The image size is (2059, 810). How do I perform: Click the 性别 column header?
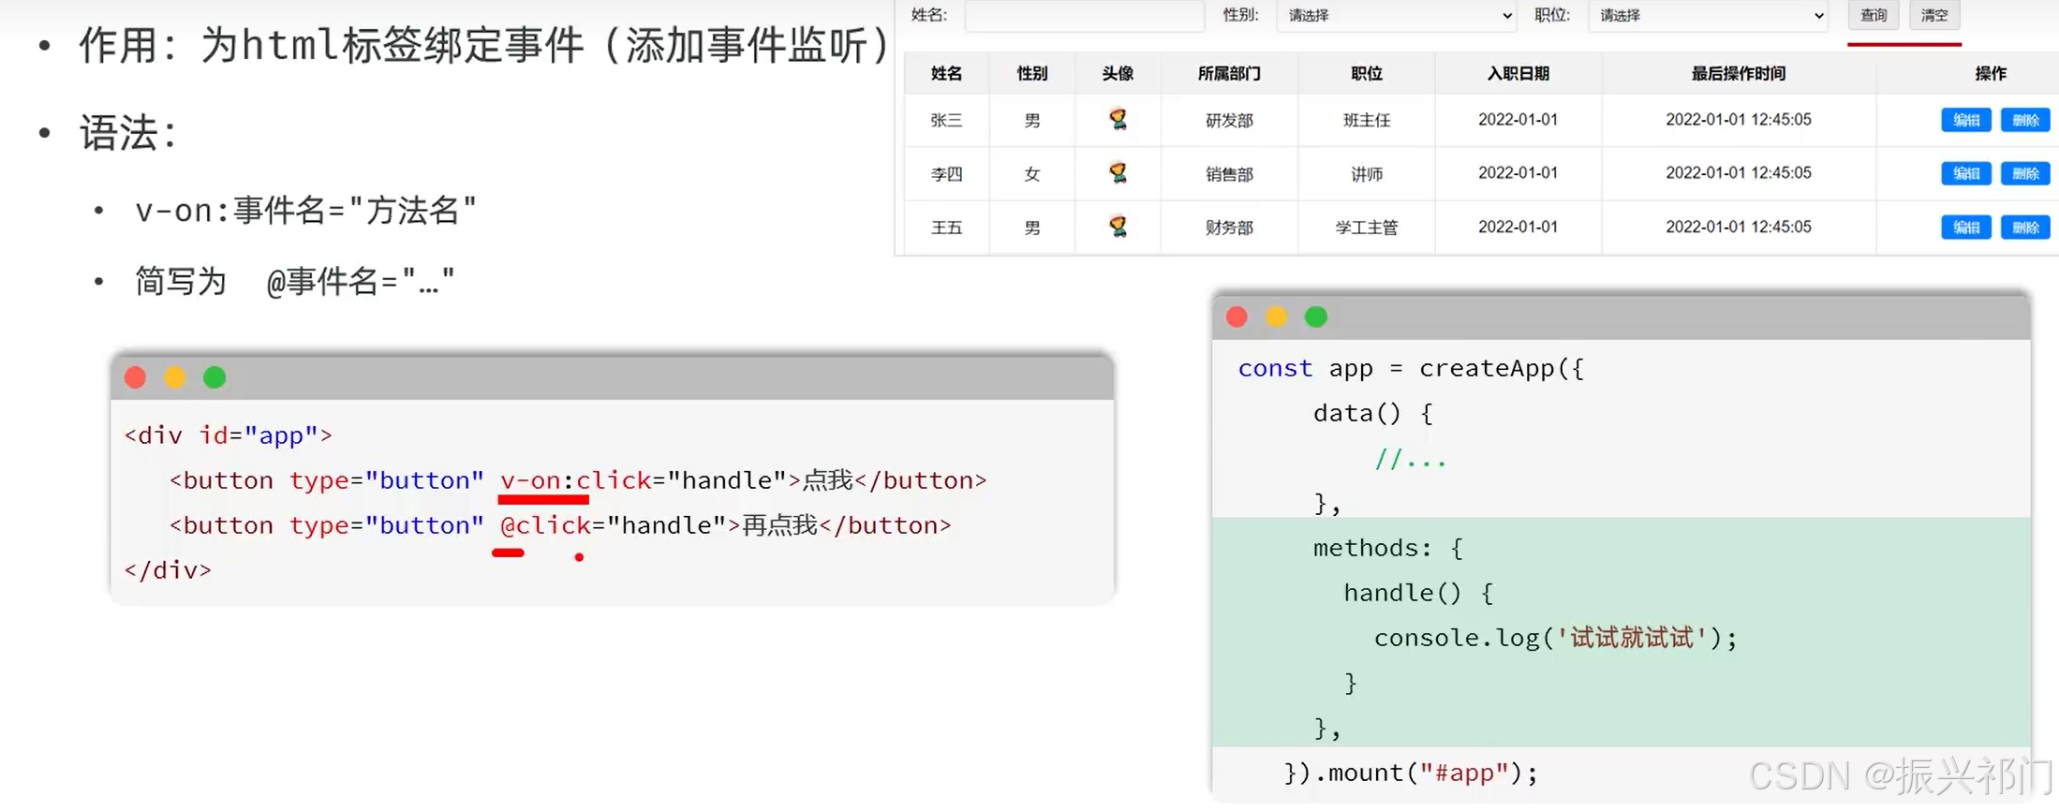(x=1031, y=73)
